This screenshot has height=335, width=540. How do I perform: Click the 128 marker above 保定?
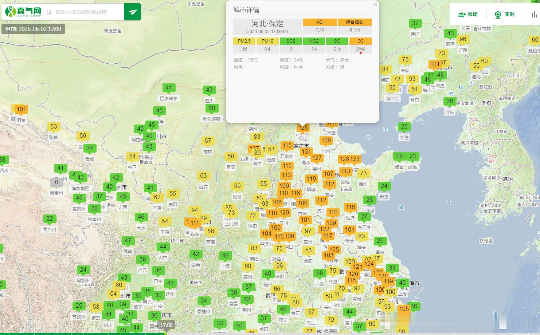pyautogui.click(x=303, y=127)
